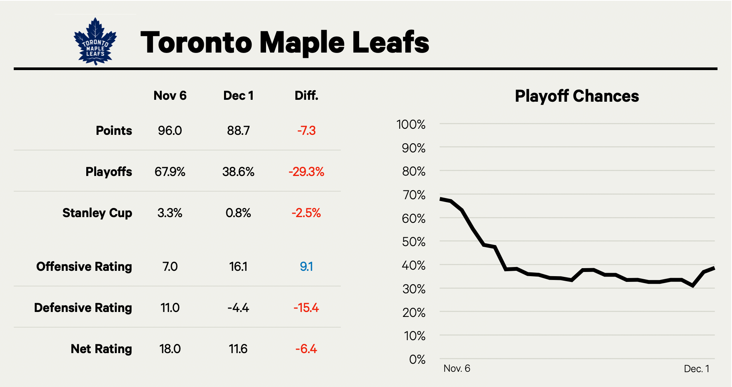Screen dimensions: 732x387
Task: Click the Points row label
Action: tap(114, 131)
